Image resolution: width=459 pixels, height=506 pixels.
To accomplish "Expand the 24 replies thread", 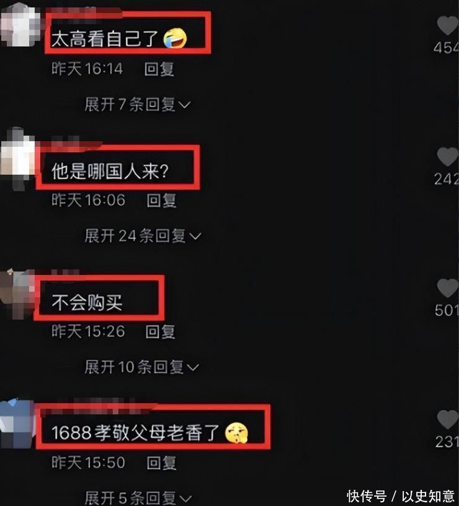I will coord(142,236).
